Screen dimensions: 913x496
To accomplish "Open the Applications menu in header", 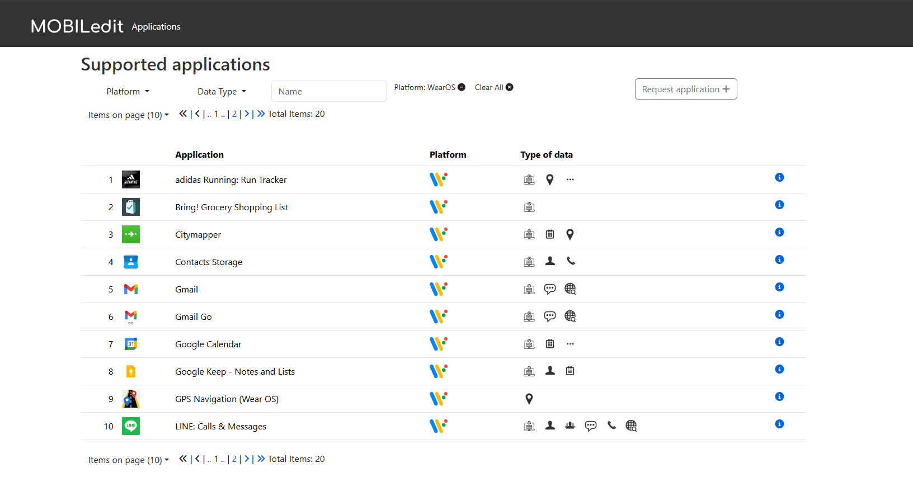I will (x=156, y=27).
